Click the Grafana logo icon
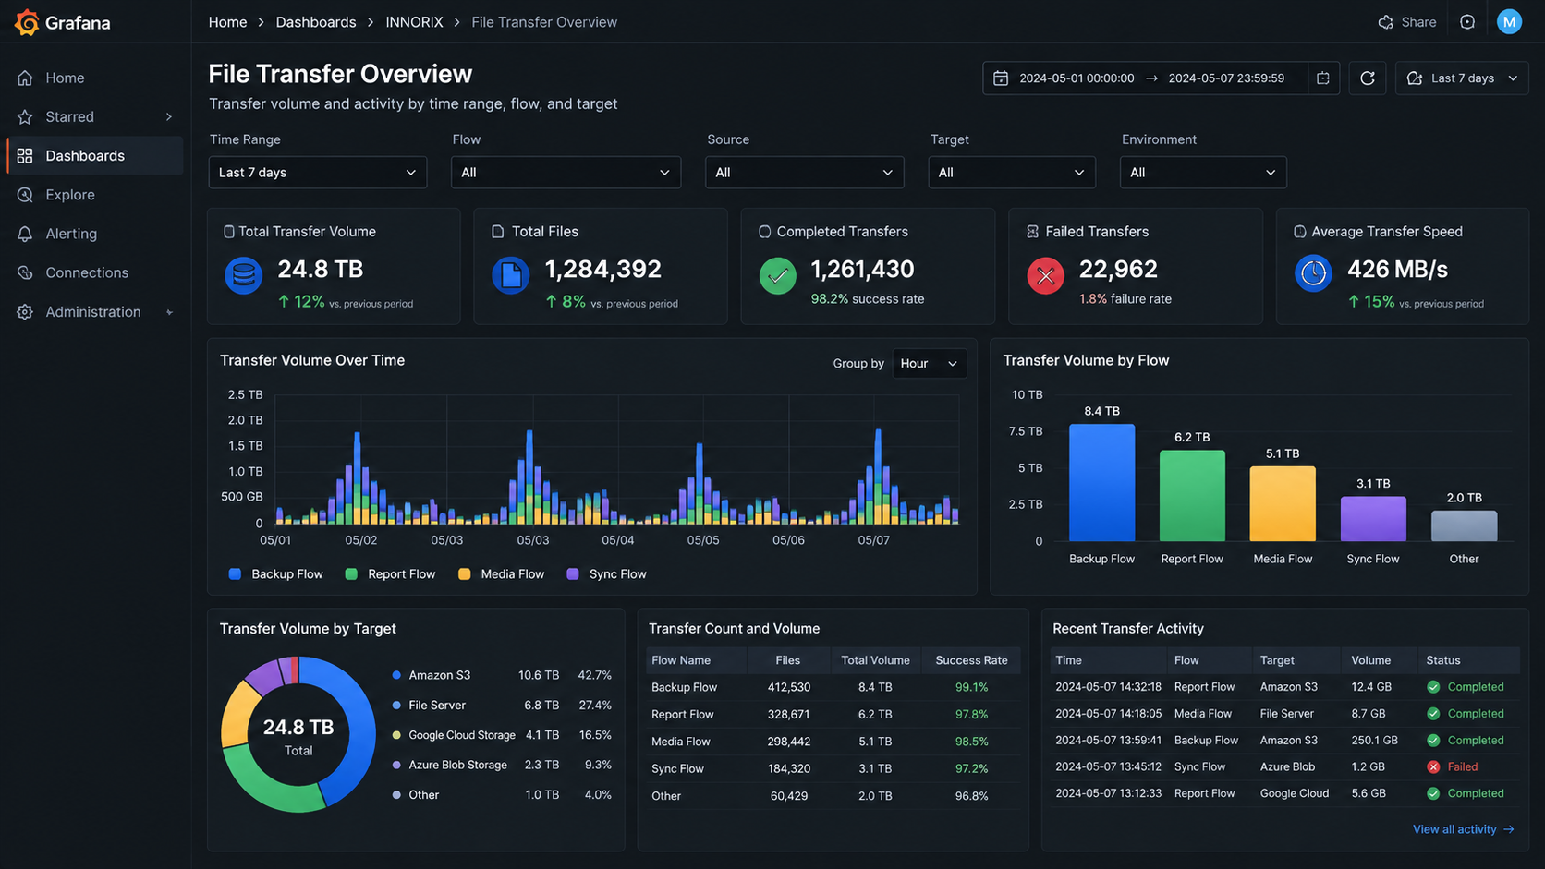The image size is (1545, 869). pos(27,22)
